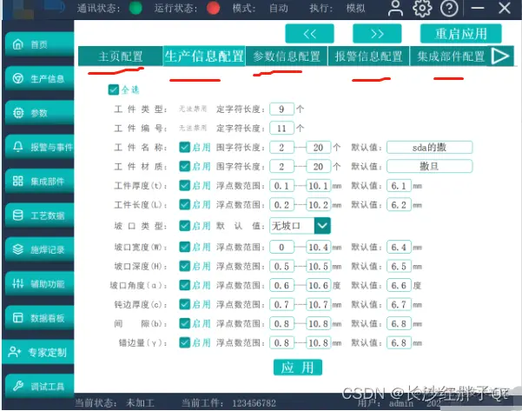Open the 生产信息 sidebar icon
This screenshot has height=411, width=522.
(x=17, y=78)
